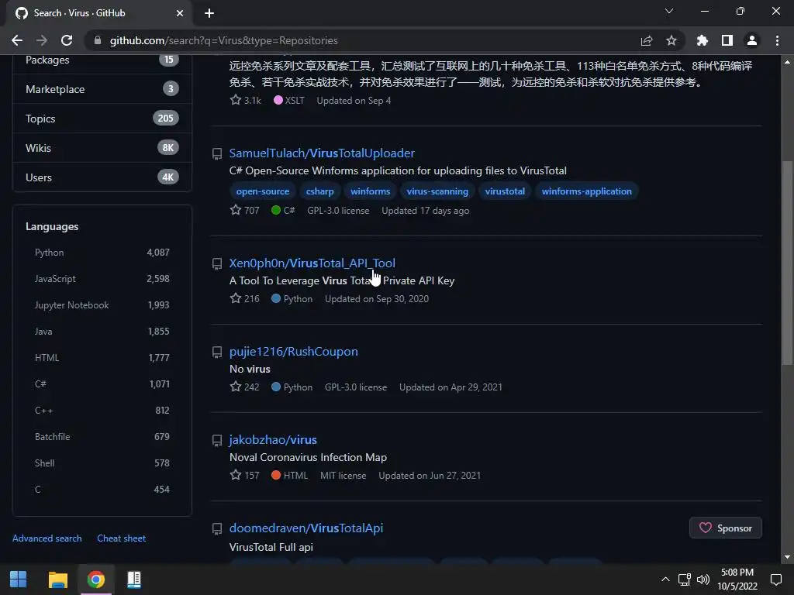794x595 pixels.
Task: Toggle the Chrome side panel icon
Action: (727, 40)
